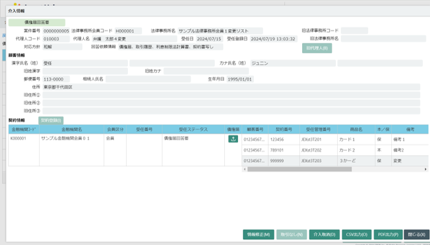This screenshot has width=430, height=245.
Task: Select the 漢字氏名（姓） input field
Action: pos(84,62)
